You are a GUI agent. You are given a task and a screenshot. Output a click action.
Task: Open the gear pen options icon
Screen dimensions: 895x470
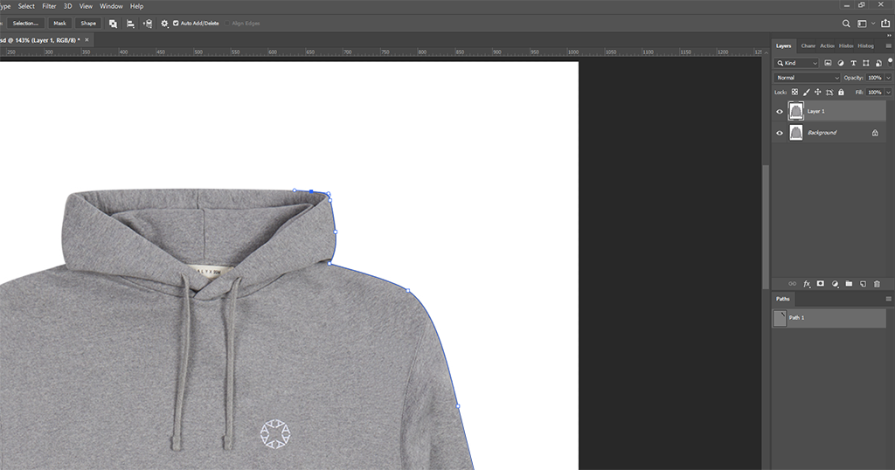(x=164, y=24)
